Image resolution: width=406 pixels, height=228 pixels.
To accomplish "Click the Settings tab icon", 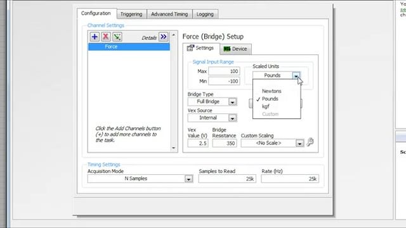I will click(x=190, y=48).
